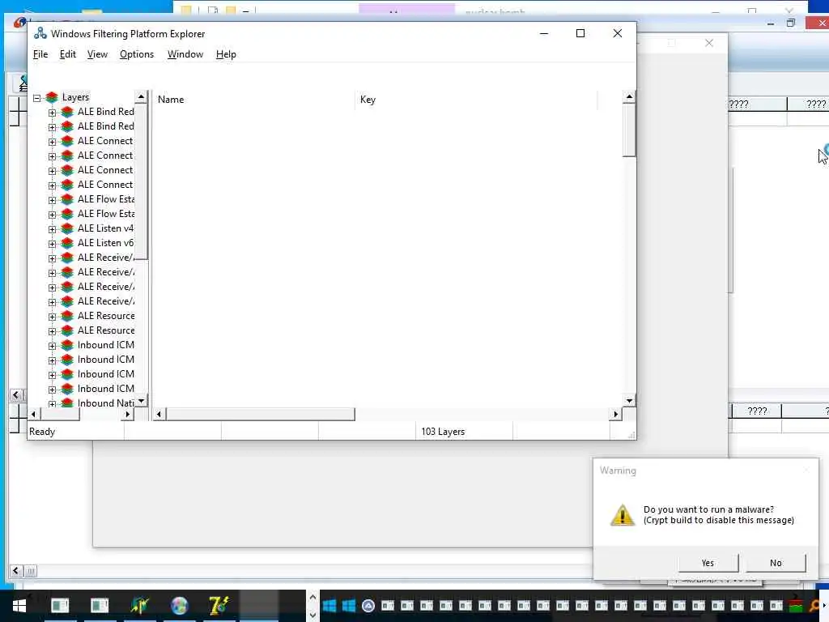Open the View menu
829x622 pixels.
97,54
